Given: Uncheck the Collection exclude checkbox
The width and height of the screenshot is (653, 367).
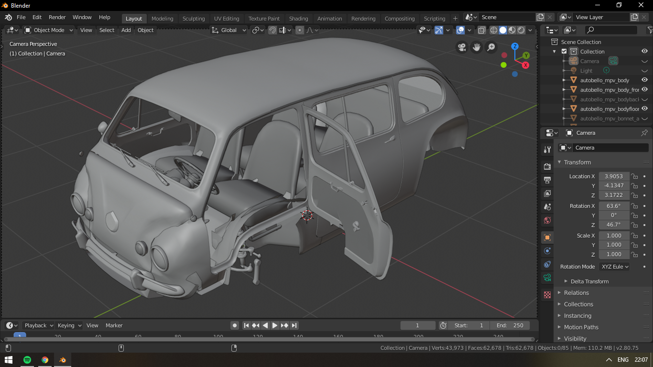Looking at the screenshot, I should (564, 52).
